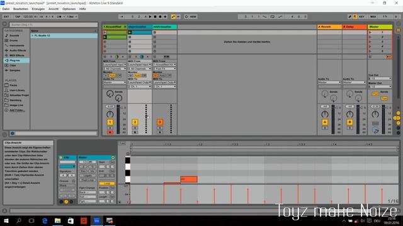Open User Library in browser Places
Image resolution: width=403 pixels, height=226 pixels.
point(17,90)
